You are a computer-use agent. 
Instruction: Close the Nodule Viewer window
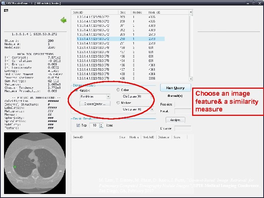pyautogui.click(x=260, y=3)
